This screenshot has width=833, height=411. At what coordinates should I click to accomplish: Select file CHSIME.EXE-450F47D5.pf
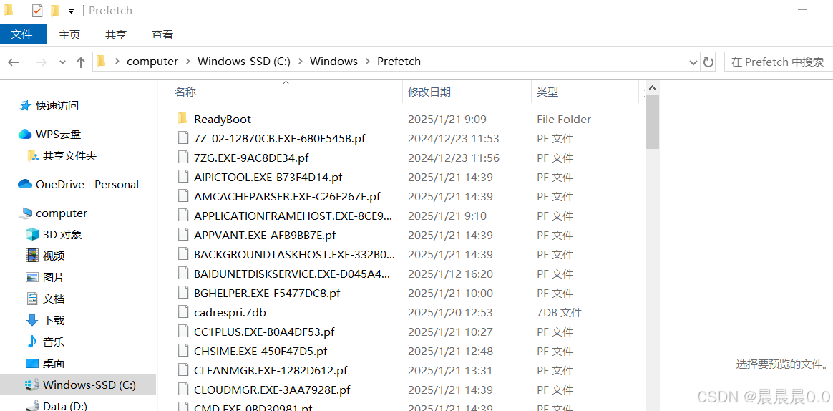point(260,351)
